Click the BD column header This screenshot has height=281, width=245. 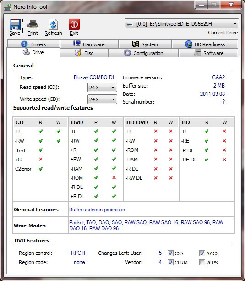point(186,122)
